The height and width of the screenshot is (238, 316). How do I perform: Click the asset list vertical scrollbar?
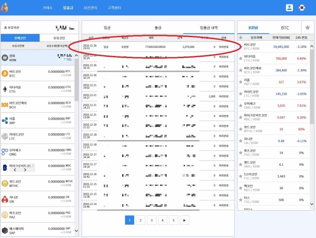coord(76,128)
